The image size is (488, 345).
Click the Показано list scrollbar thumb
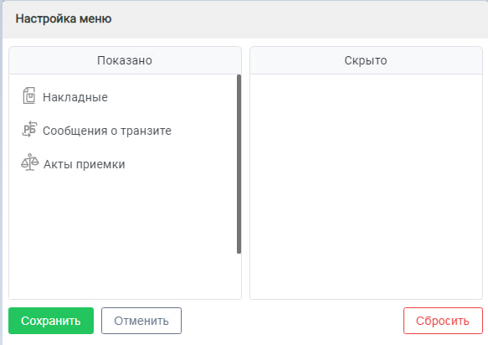239,164
